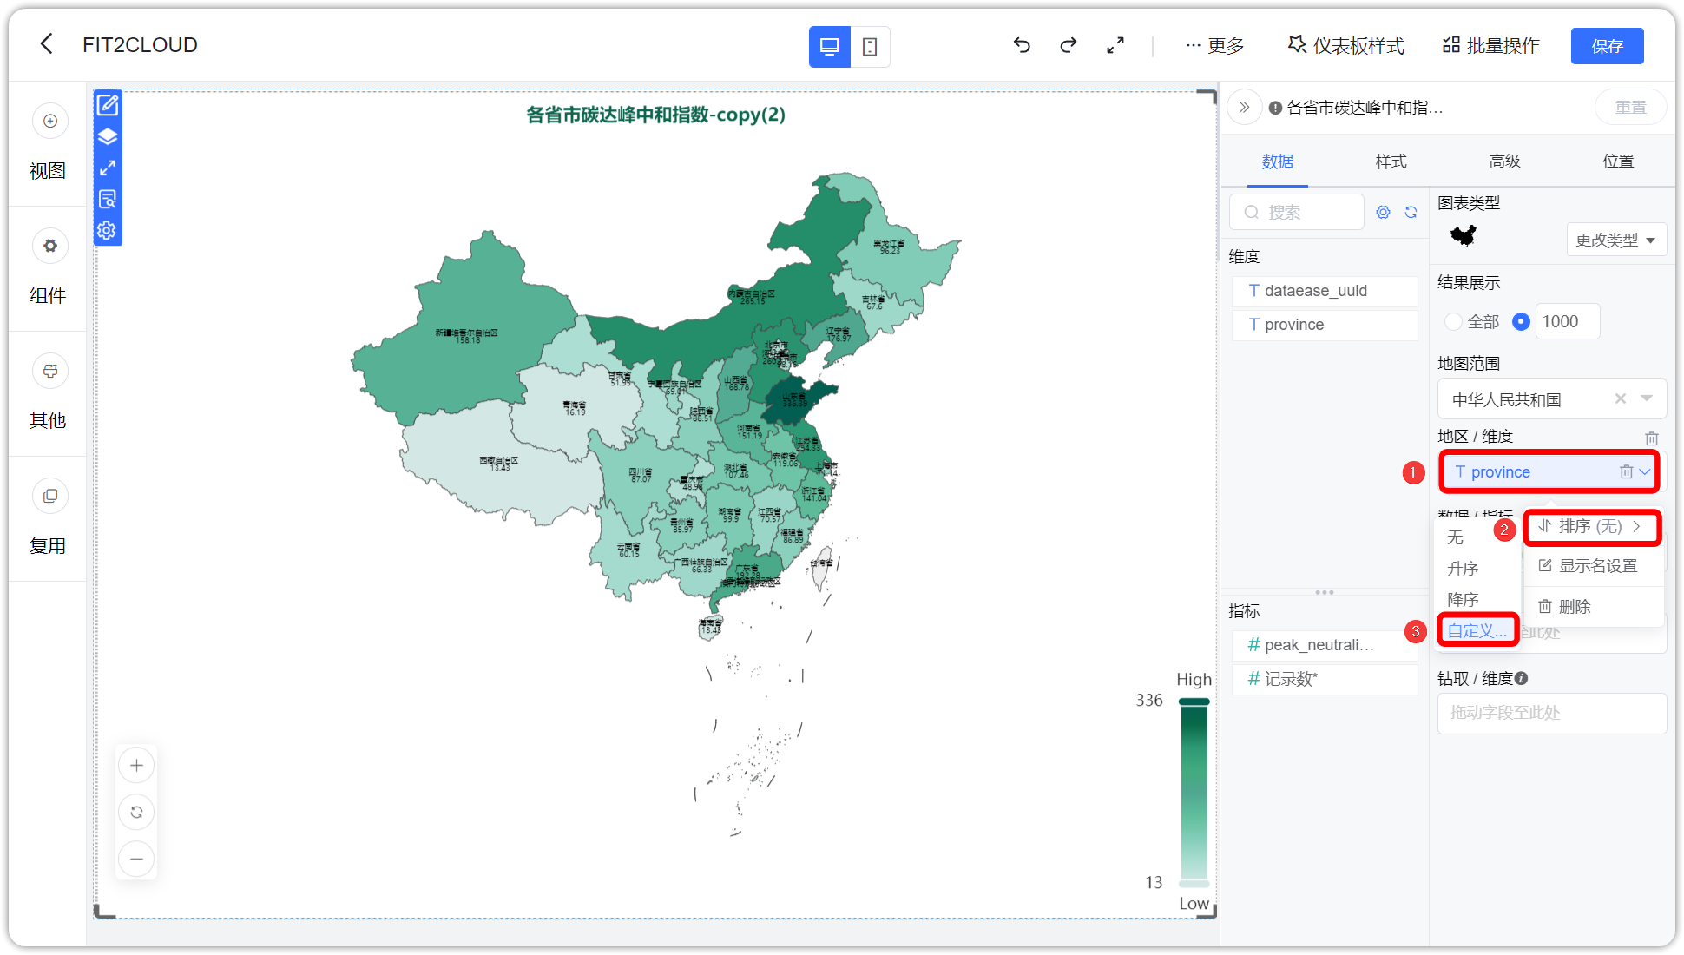Clear the 中华人民共和国 map range
The width and height of the screenshot is (1684, 955).
point(1620,398)
